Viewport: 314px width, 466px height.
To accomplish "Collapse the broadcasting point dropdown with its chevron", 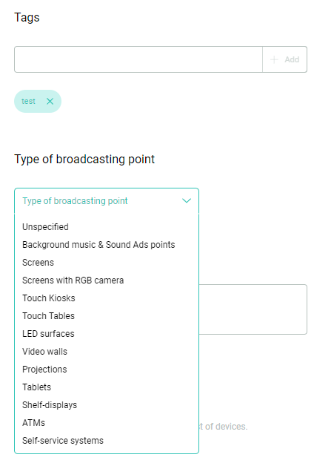I will (187, 201).
